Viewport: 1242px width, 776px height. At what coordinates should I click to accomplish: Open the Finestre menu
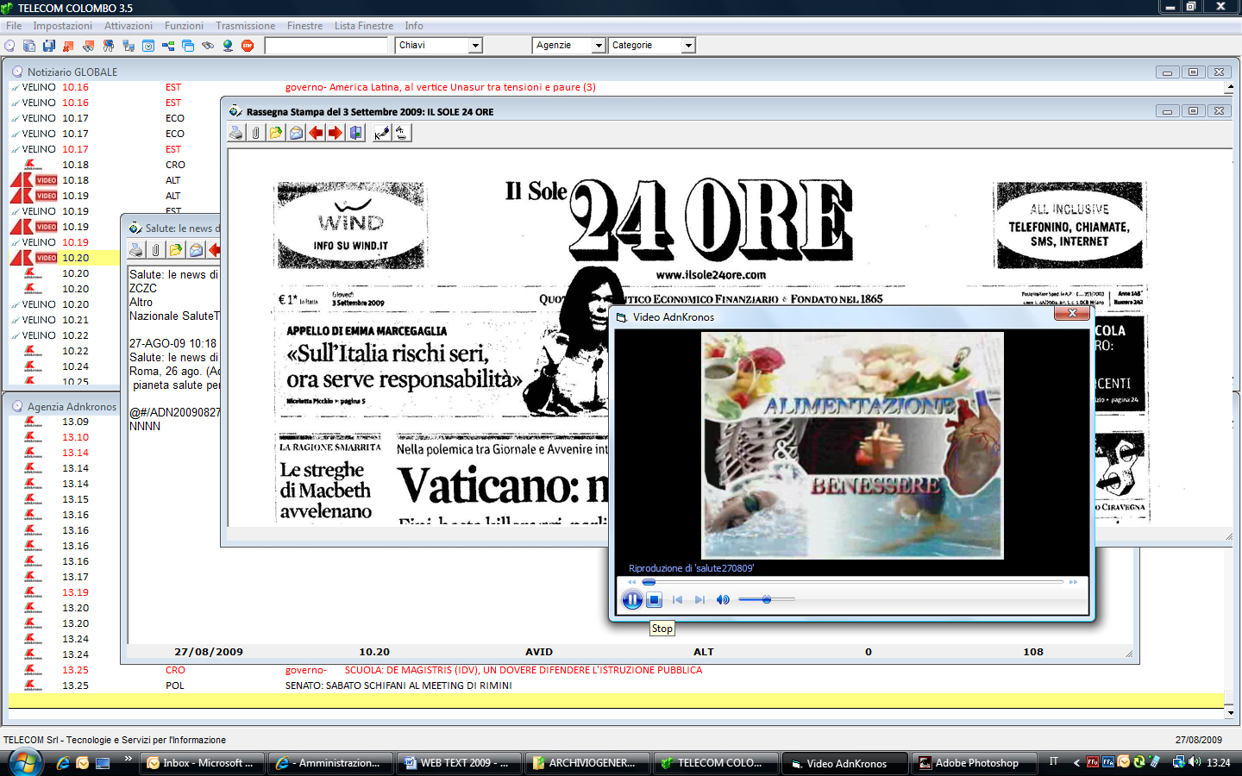(x=304, y=26)
